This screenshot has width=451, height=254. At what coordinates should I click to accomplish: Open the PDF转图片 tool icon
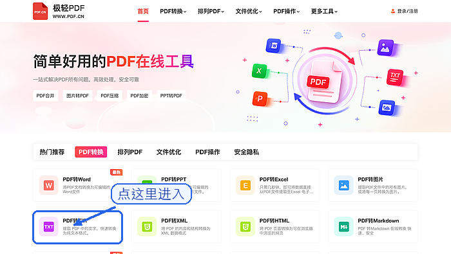coord(343,185)
